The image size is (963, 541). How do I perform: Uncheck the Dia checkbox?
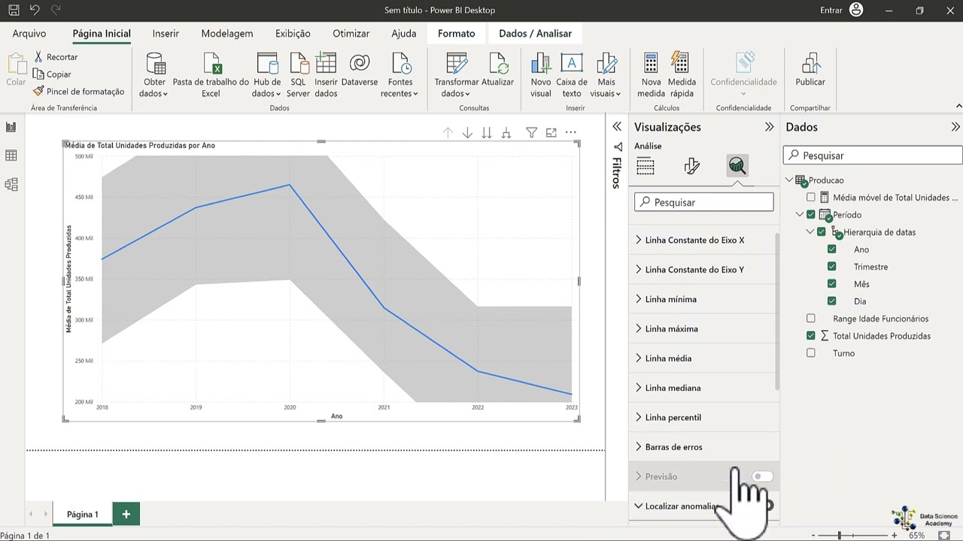pos(831,301)
